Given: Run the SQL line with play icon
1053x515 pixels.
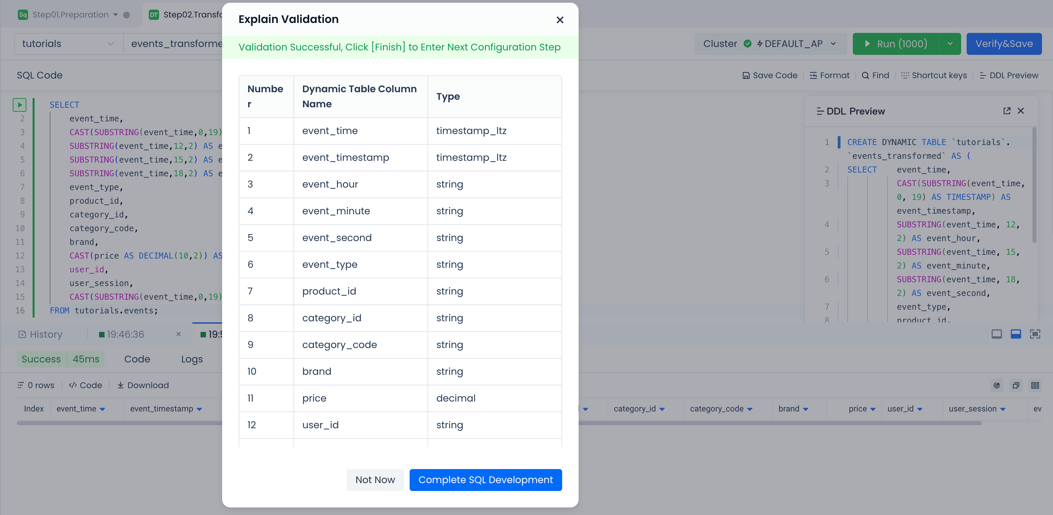Looking at the screenshot, I should click(19, 105).
